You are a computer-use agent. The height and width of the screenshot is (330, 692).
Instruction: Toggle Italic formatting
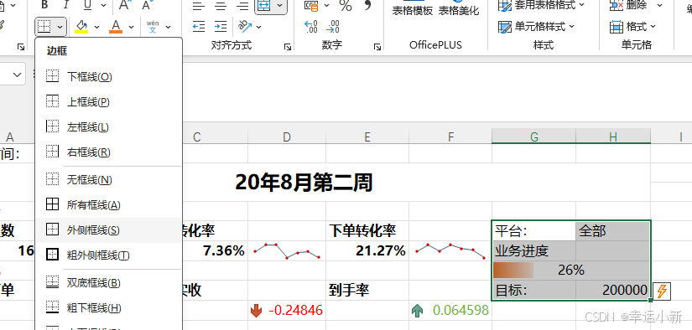(66, 5)
